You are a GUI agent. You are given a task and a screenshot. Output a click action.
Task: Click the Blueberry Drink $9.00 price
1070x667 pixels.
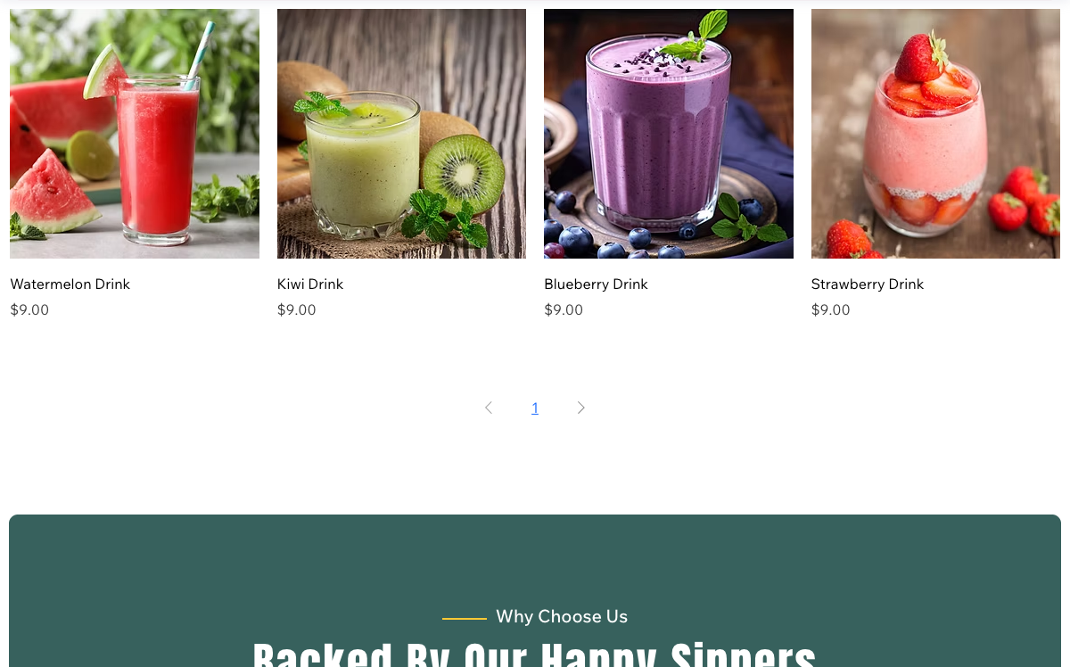[564, 309]
